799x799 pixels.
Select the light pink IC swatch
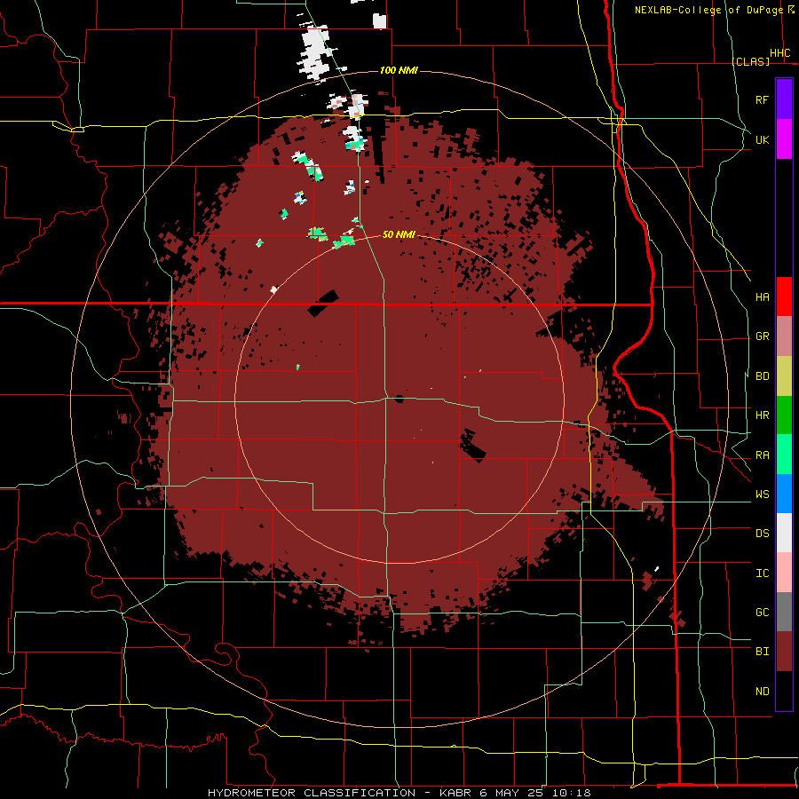784,573
